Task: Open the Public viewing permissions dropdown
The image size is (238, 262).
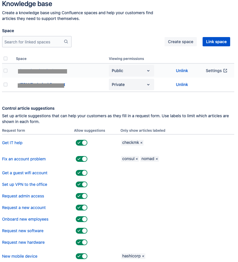Action: click(131, 70)
